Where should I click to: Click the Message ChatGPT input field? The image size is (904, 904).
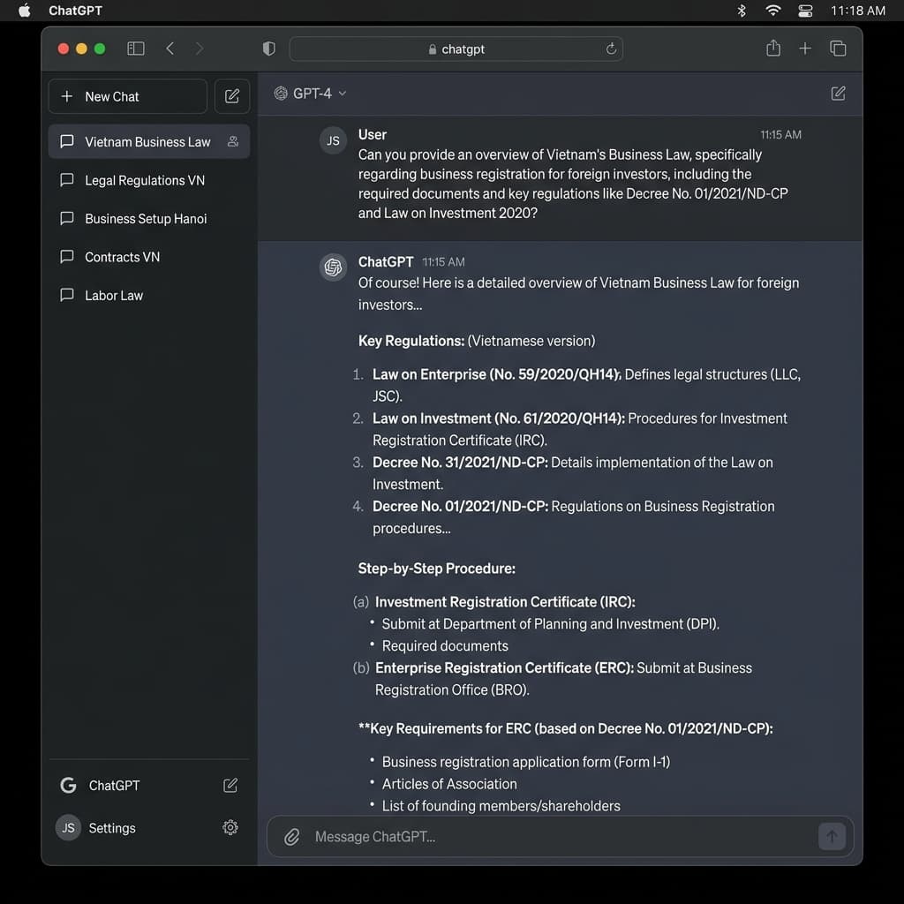point(559,837)
